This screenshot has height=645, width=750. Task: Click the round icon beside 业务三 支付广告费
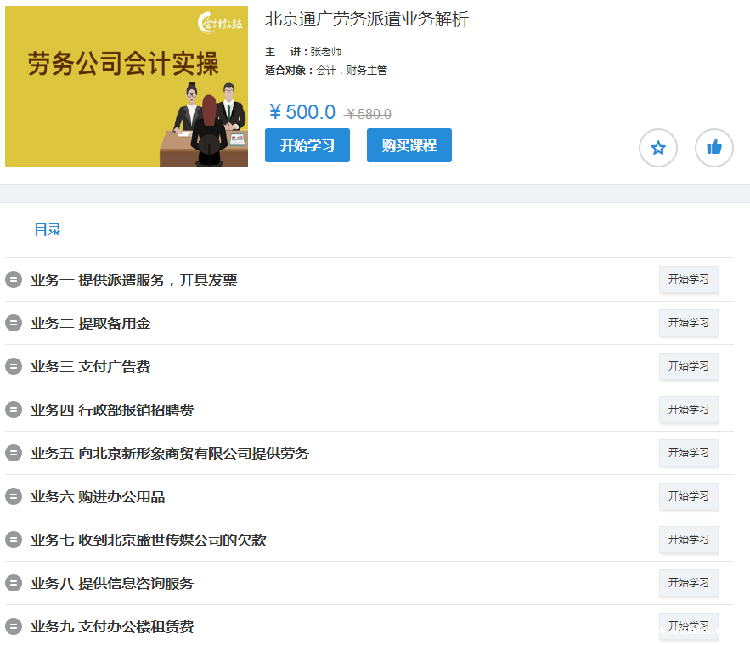click(14, 366)
